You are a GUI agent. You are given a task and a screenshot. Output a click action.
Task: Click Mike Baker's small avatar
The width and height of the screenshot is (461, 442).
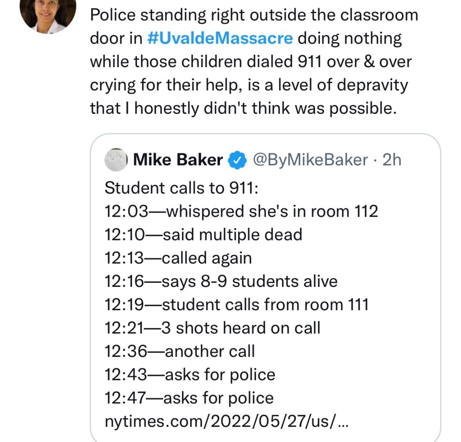click(x=116, y=160)
